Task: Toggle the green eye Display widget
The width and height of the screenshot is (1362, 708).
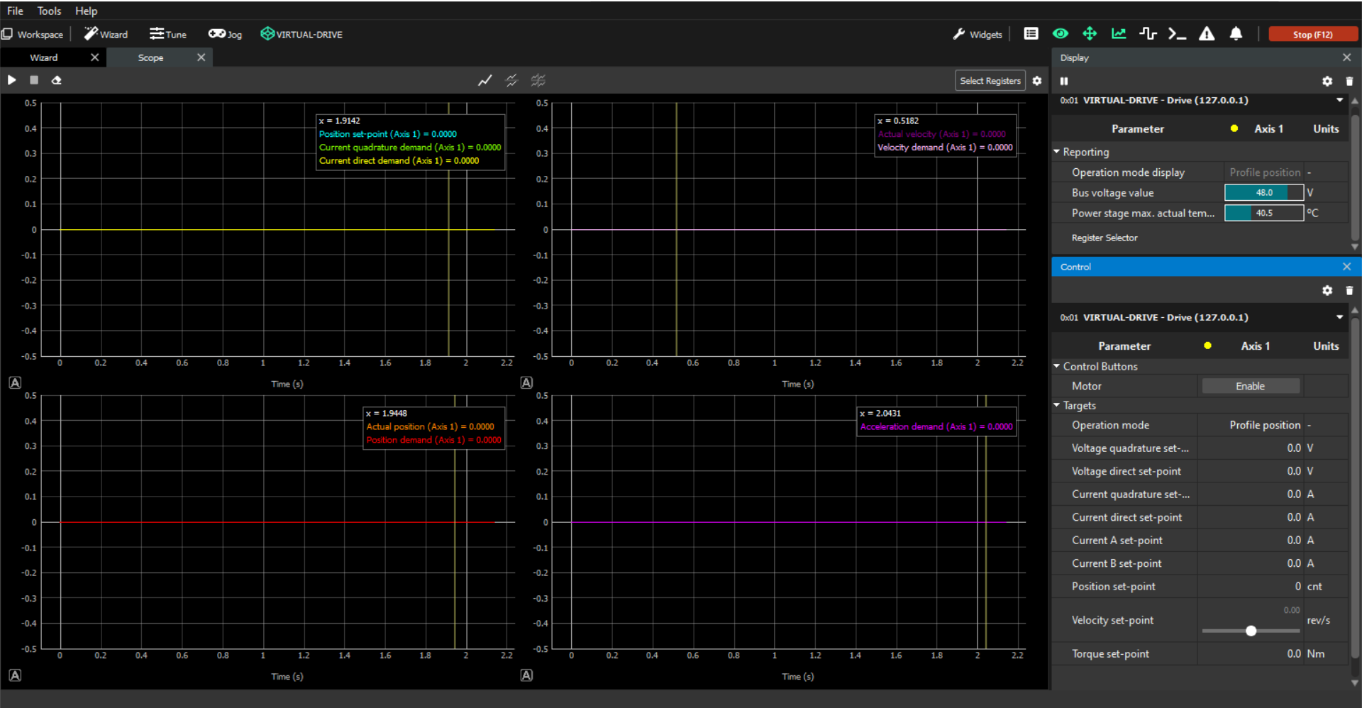Action: click(x=1061, y=34)
